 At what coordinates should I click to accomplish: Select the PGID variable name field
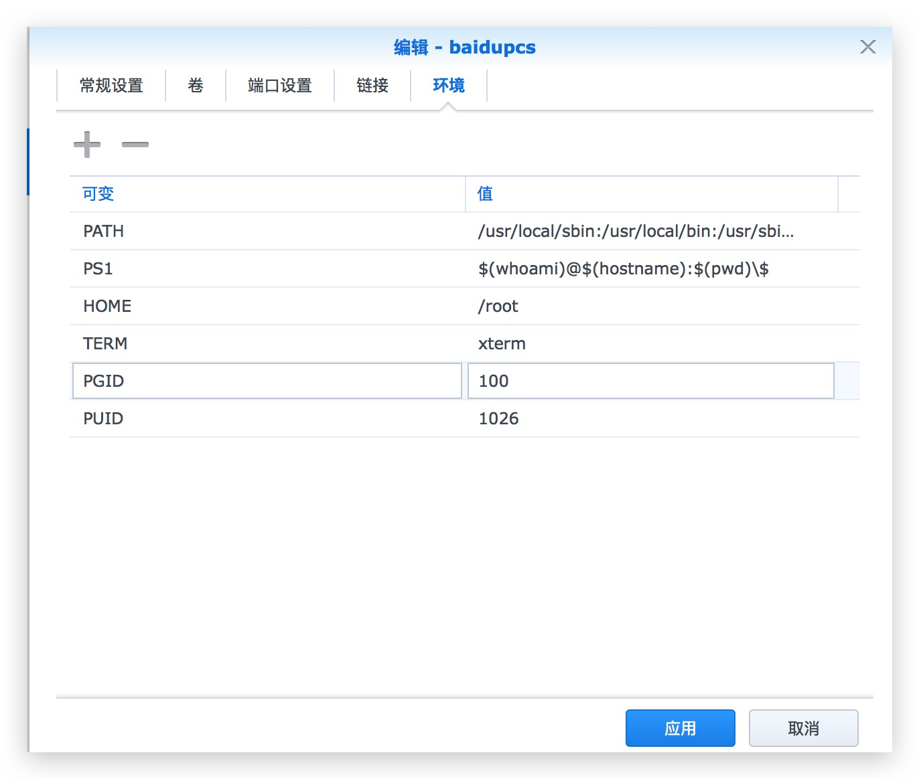pos(267,381)
